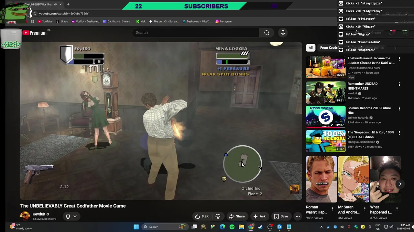Open Remember UNDEAD NIGHTMARE? thumbnail
The image size is (414, 232).
[326, 92]
